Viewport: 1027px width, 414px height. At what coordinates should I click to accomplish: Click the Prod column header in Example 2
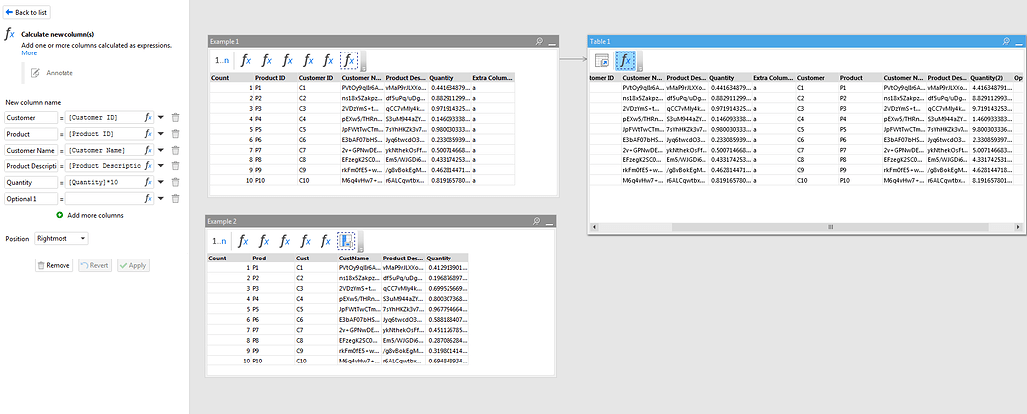[273, 259]
